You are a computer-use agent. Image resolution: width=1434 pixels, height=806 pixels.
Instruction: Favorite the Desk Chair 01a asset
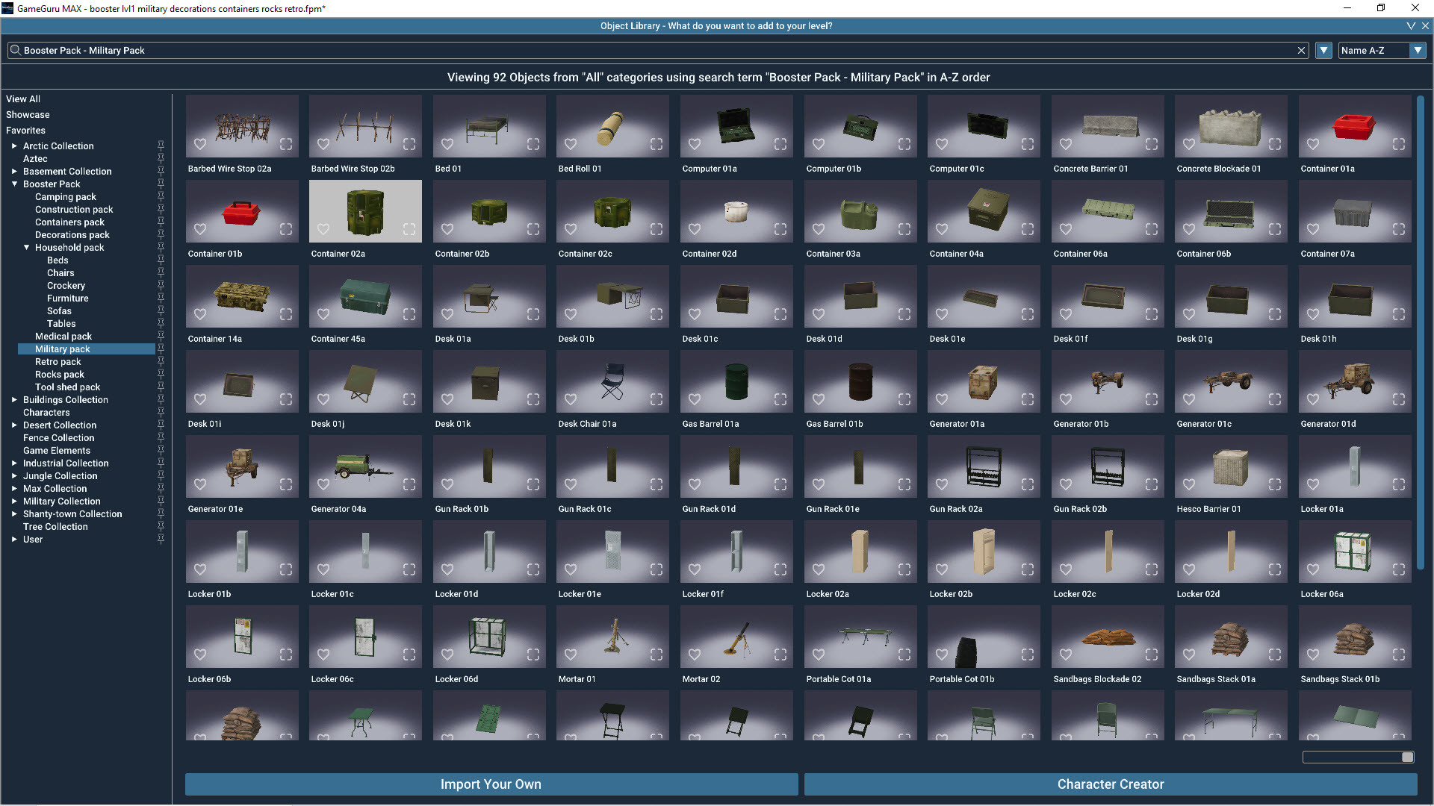click(x=571, y=399)
